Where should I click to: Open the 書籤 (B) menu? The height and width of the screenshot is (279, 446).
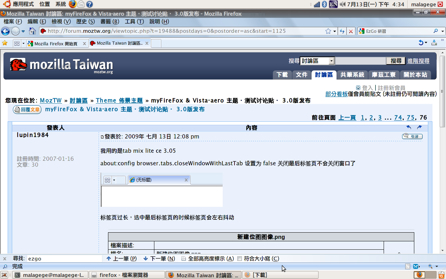pyautogui.click(x=110, y=22)
